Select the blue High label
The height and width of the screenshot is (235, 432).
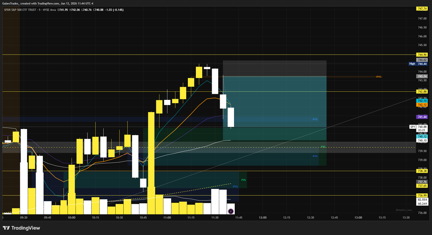(412, 64)
